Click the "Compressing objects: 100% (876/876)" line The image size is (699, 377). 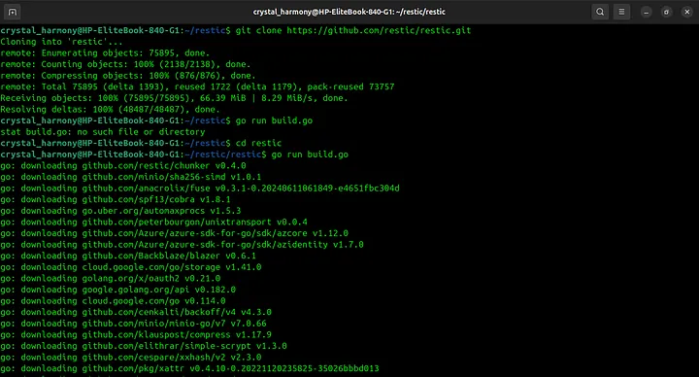point(128,76)
